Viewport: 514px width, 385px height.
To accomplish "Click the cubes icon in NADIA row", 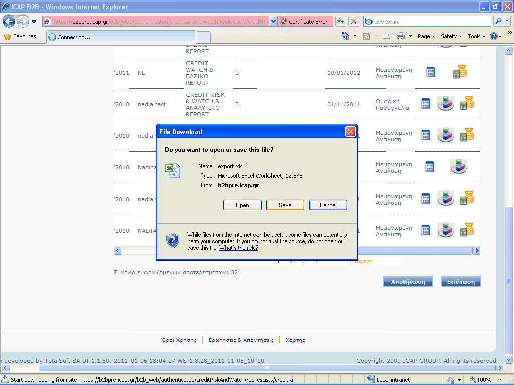I will click(446, 230).
